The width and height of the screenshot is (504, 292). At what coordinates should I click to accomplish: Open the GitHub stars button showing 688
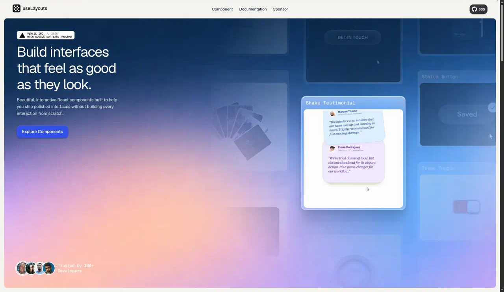(478, 9)
